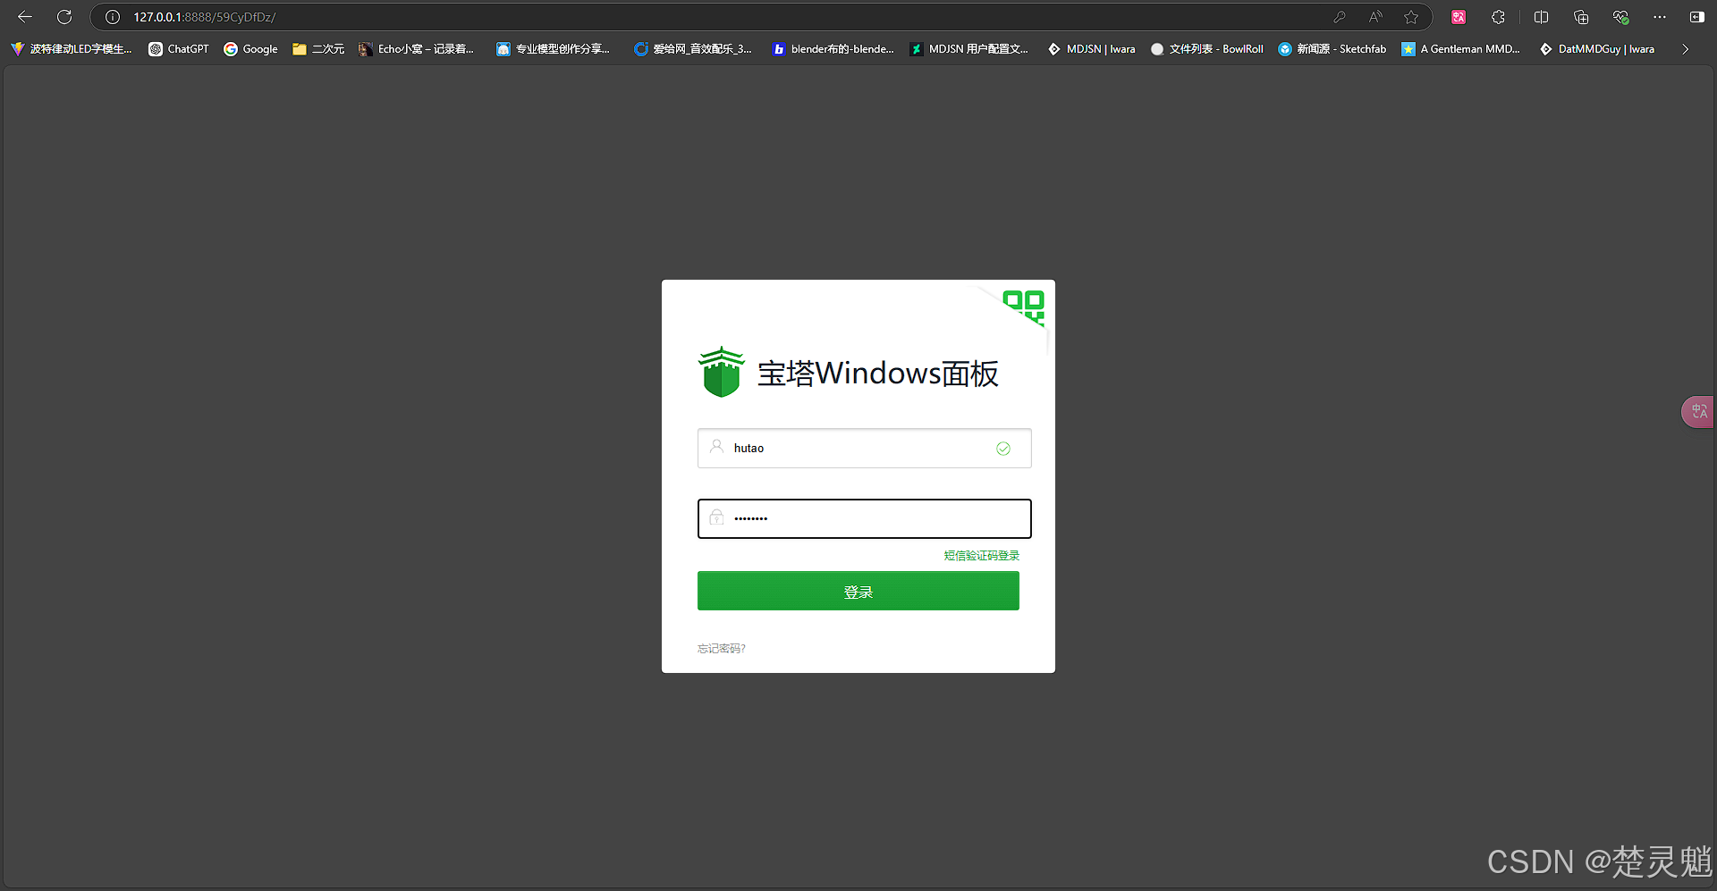Open the 忘记密码? forgot password link
The image size is (1717, 891).
click(x=721, y=649)
